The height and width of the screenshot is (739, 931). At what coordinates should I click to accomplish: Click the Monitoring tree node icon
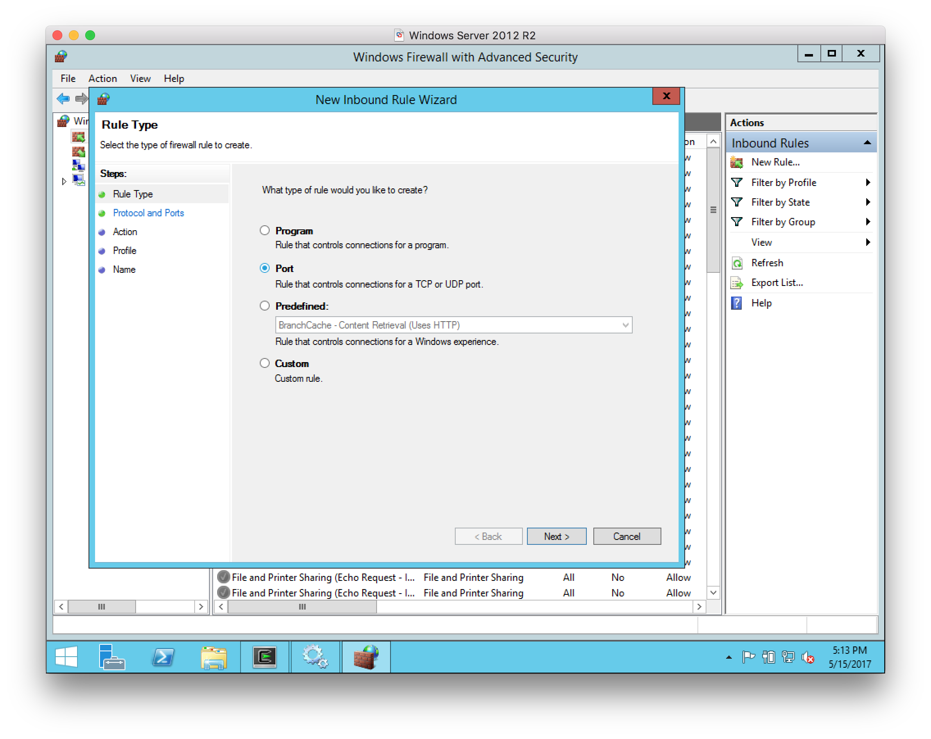tap(79, 179)
